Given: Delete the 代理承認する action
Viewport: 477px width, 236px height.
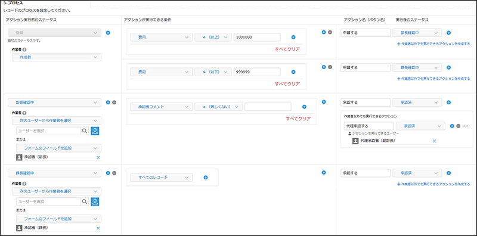Looking at the screenshot, I should tap(458, 126).
